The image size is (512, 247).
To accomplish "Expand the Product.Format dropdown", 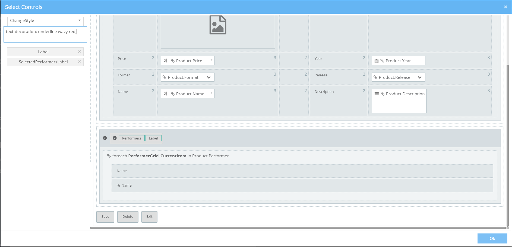I will 209,77.
